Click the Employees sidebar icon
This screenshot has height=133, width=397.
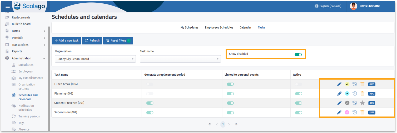coord(14,71)
